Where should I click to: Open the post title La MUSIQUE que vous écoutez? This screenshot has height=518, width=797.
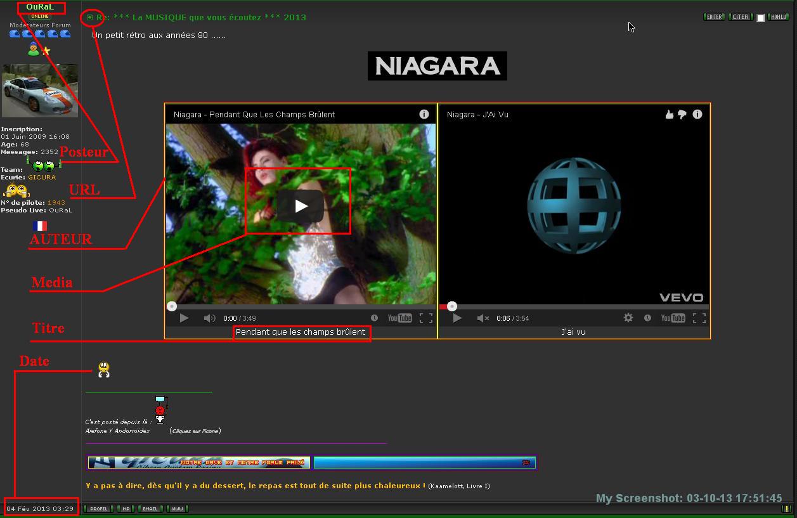click(201, 18)
